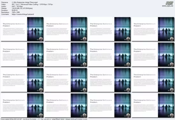Select the resolution value 1920 x 1080
175x120 pixels.
16,12
